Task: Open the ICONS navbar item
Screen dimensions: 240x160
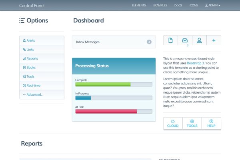Action: coord(194,5)
